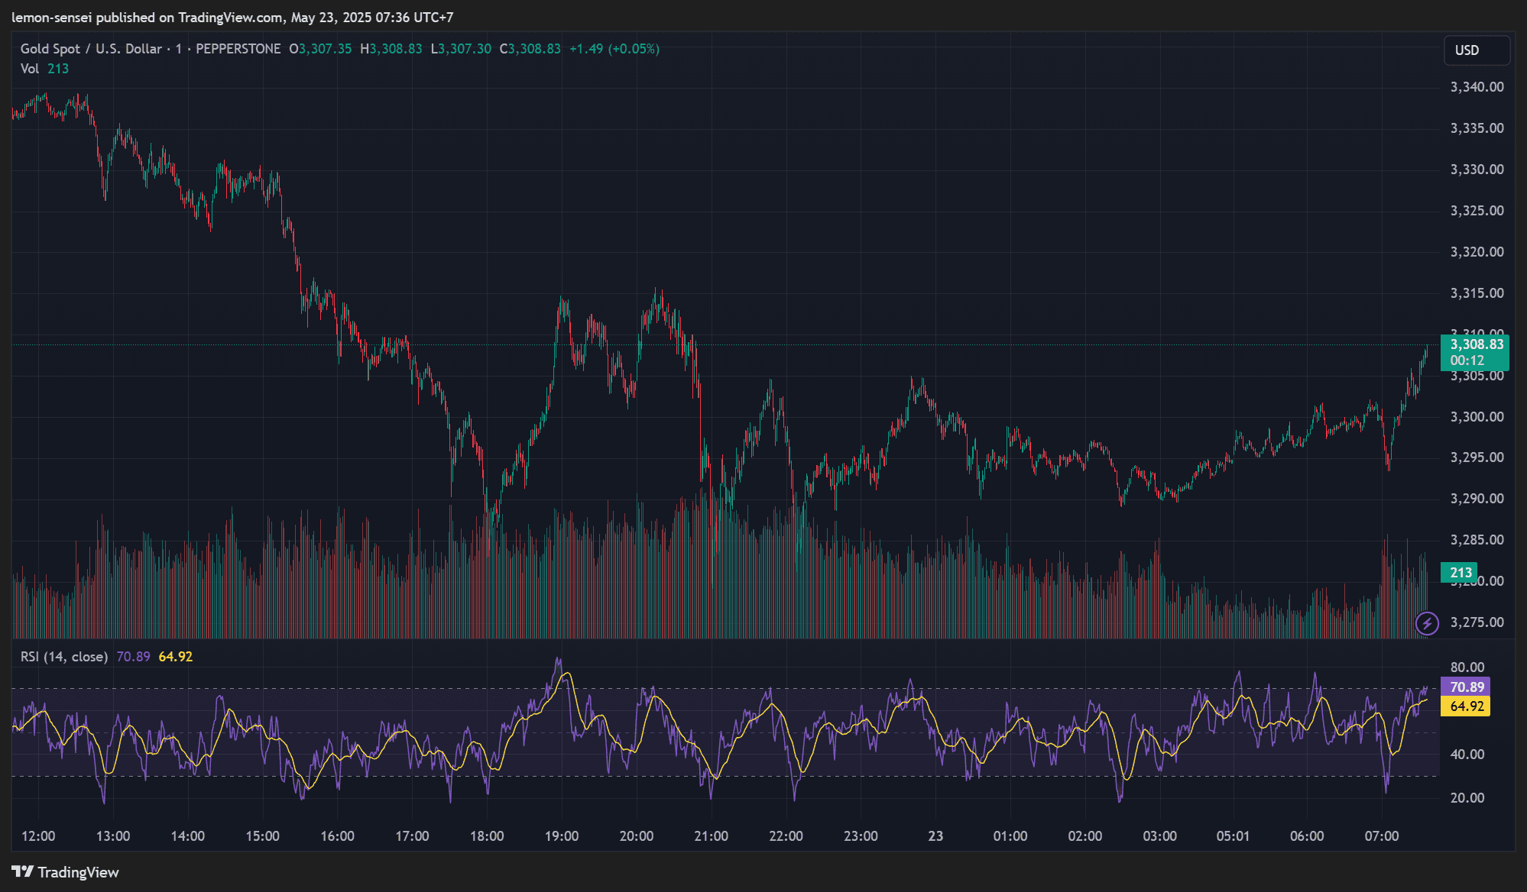Image resolution: width=1527 pixels, height=892 pixels.
Task: Click the purple RSI value tag 70.89
Action: coord(1466,687)
